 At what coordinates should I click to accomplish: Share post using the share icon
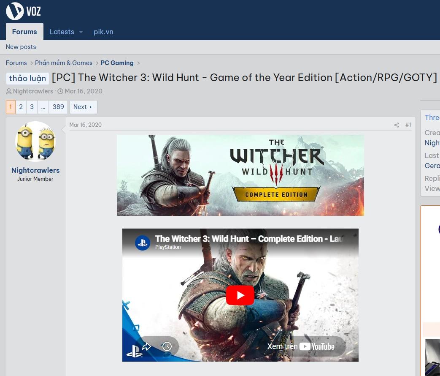[397, 125]
